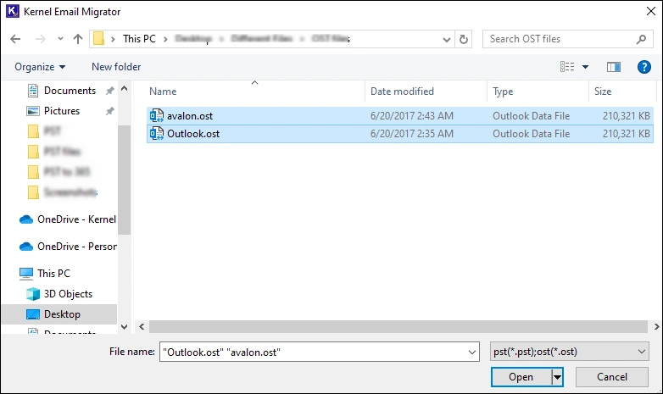Click the right arrow of the horizontal scrollbar
Viewport: 663px width, 394px height.
pyautogui.click(x=656, y=327)
